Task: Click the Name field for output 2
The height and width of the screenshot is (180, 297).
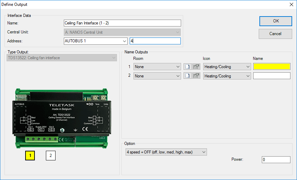Action: [x=271, y=76]
